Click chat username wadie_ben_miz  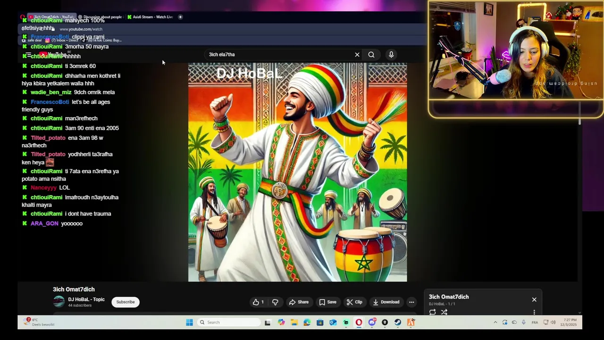51,92
